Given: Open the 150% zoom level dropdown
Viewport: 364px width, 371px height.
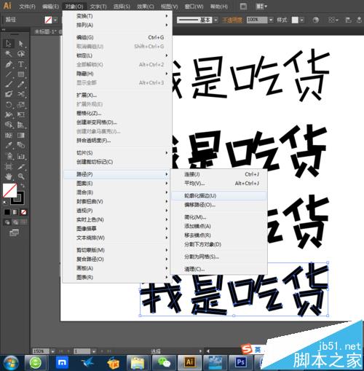Looking at the screenshot, I should (x=52, y=351).
